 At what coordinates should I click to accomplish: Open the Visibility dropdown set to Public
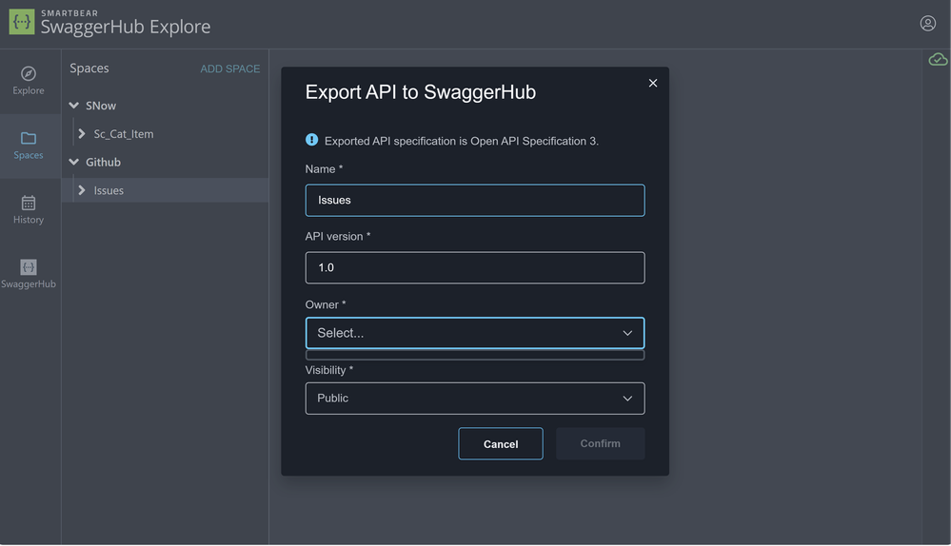[x=474, y=398]
